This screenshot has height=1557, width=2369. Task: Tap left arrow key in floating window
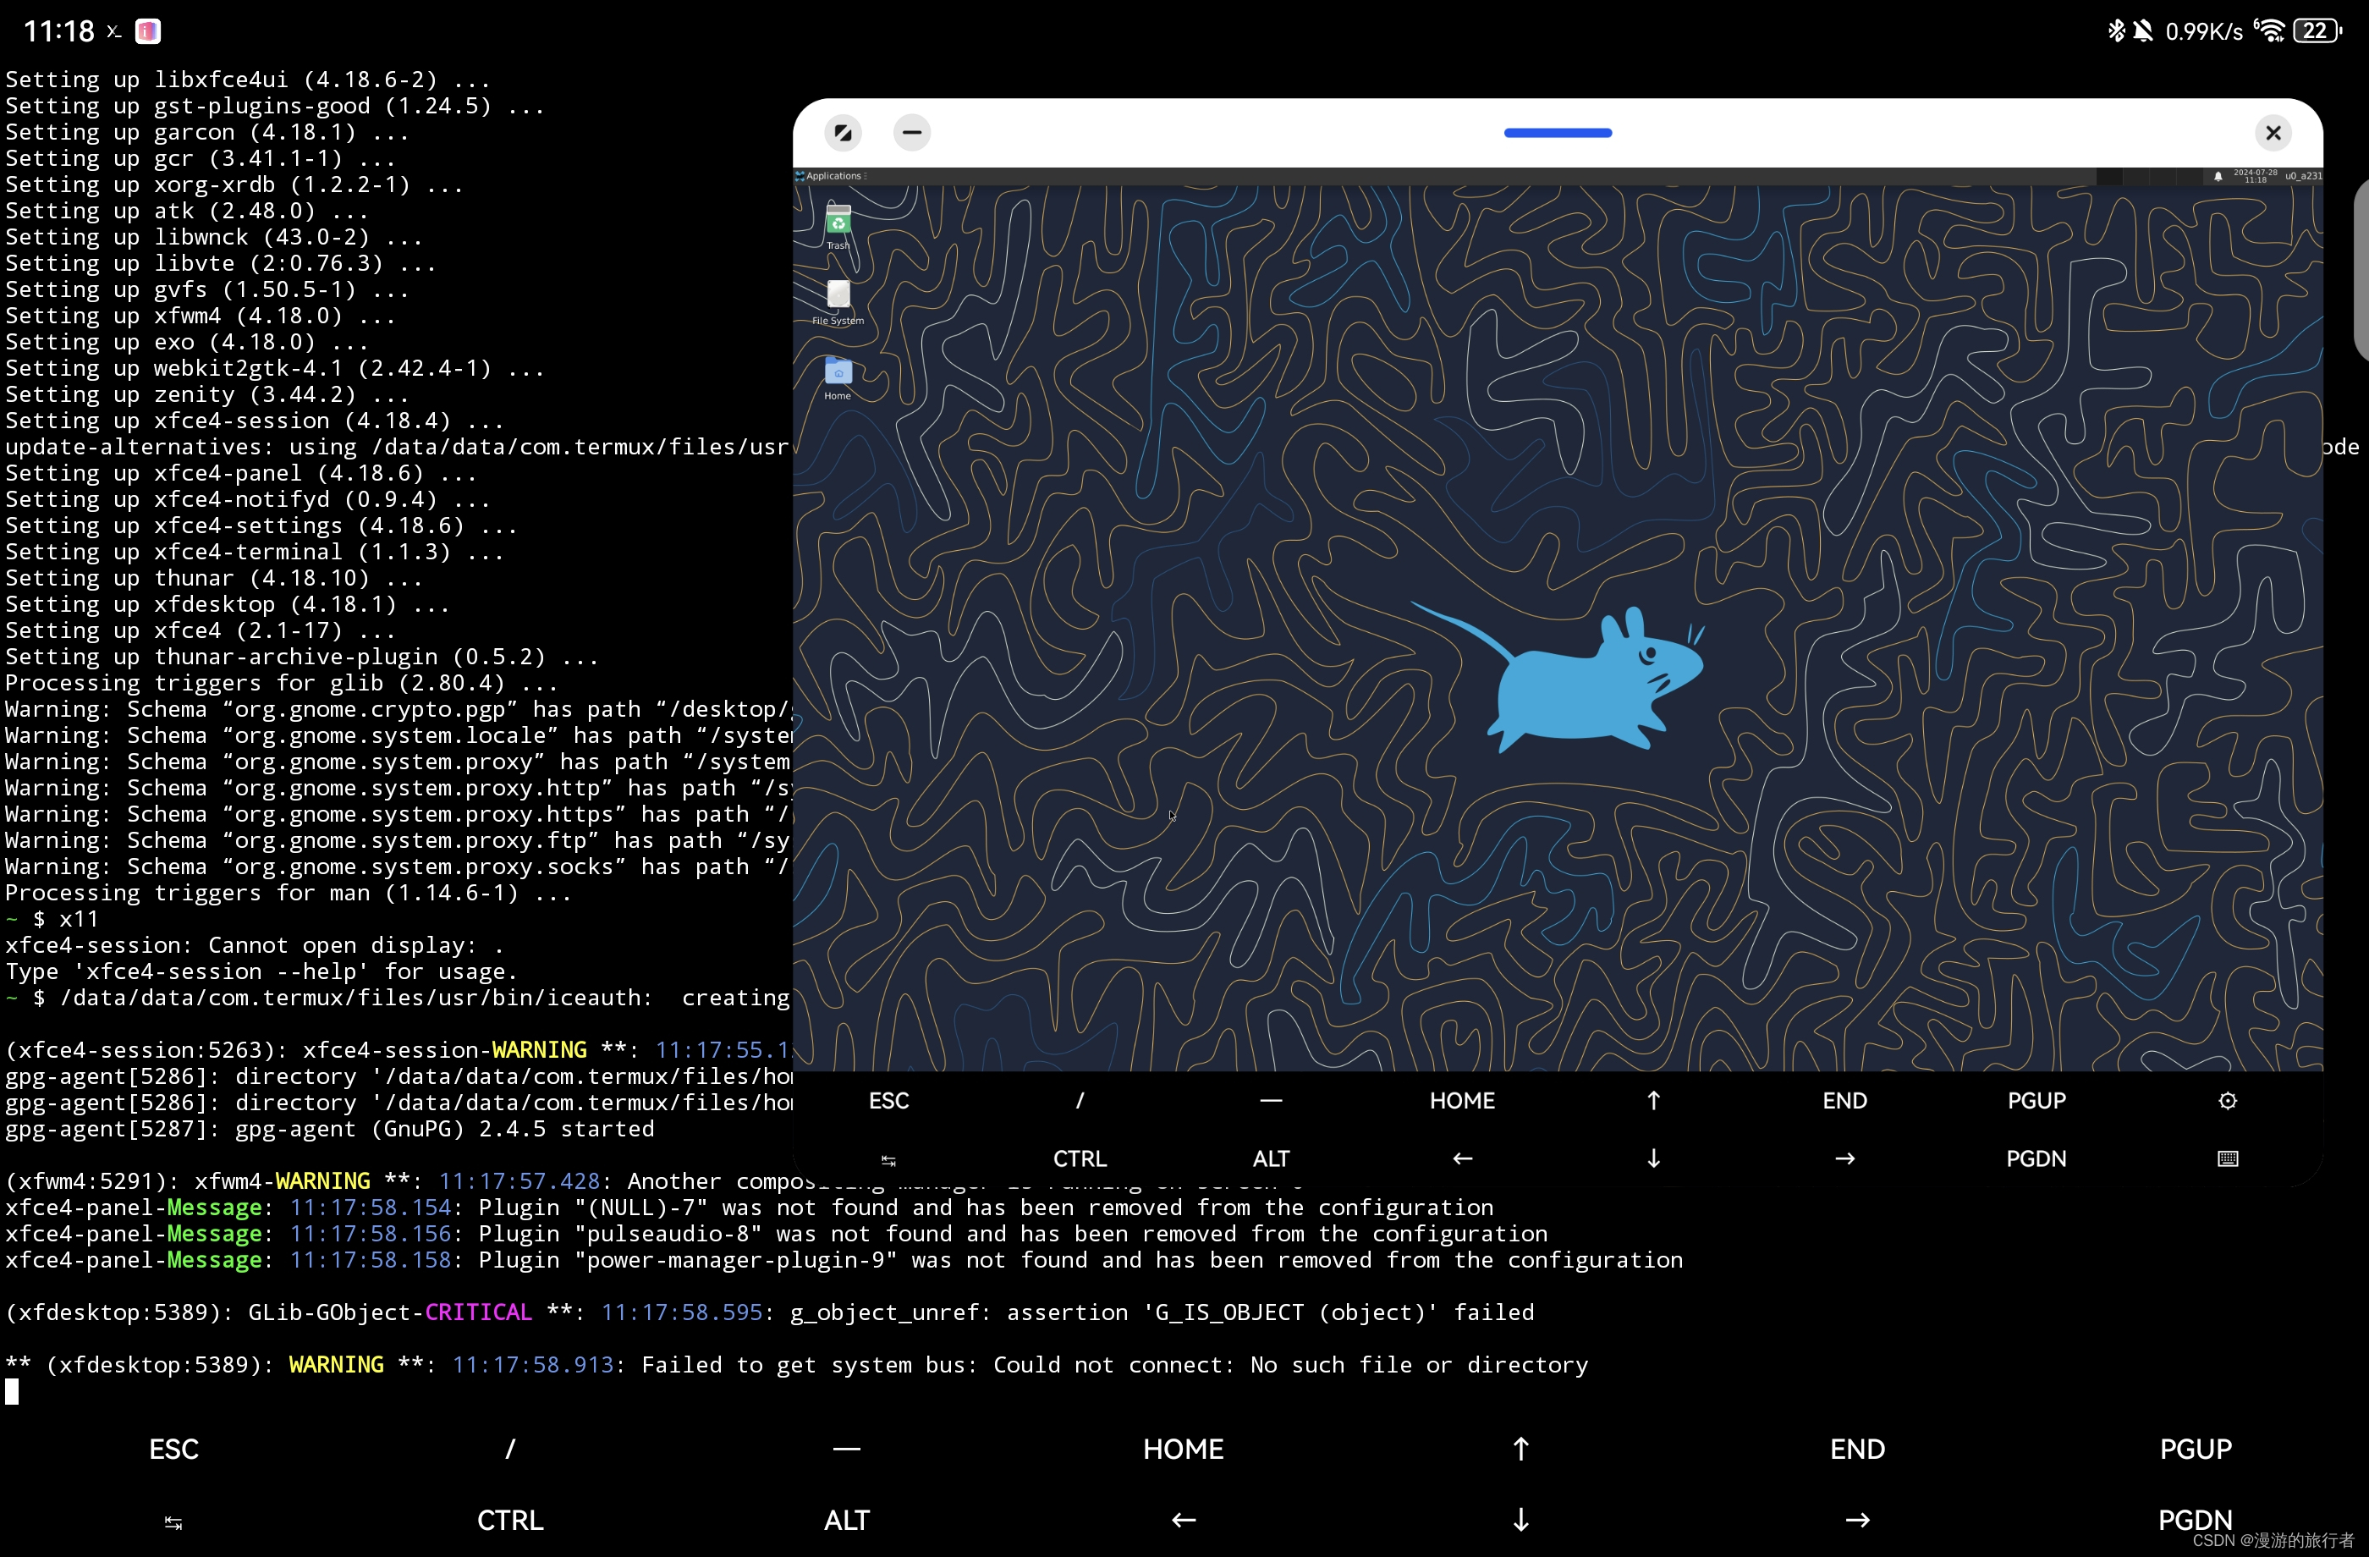point(1462,1158)
